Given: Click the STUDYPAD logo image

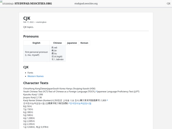Looking at the screenshot, I should pyautogui.click(x=7, y=3).
